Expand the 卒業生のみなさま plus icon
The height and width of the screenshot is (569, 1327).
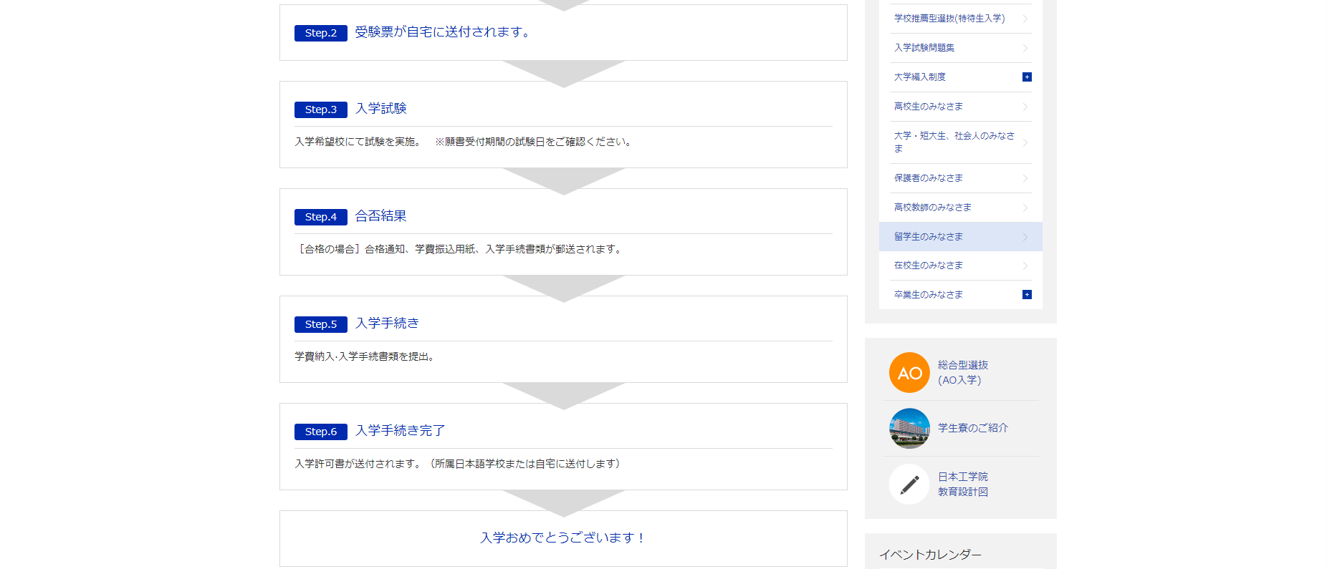pyautogui.click(x=1027, y=295)
